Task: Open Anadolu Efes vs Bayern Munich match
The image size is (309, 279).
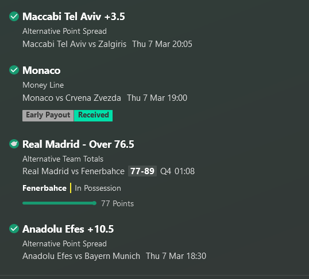Action: click(81, 256)
